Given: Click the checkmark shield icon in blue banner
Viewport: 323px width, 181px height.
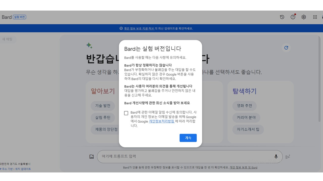Looking at the screenshot, I should (x=121, y=28).
